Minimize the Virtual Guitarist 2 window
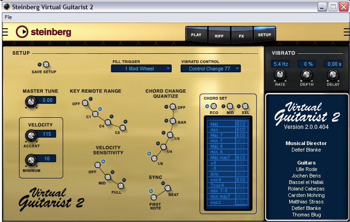Screen dimensions: 350x222 tap(322, 7)
